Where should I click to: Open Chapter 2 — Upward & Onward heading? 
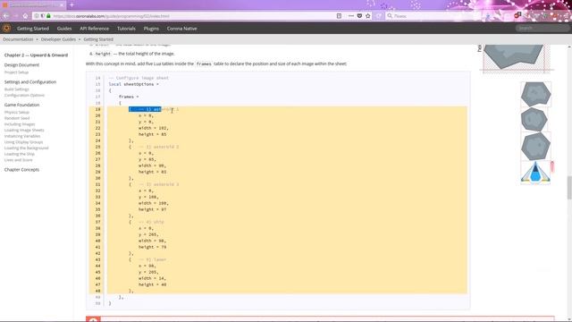click(36, 55)
